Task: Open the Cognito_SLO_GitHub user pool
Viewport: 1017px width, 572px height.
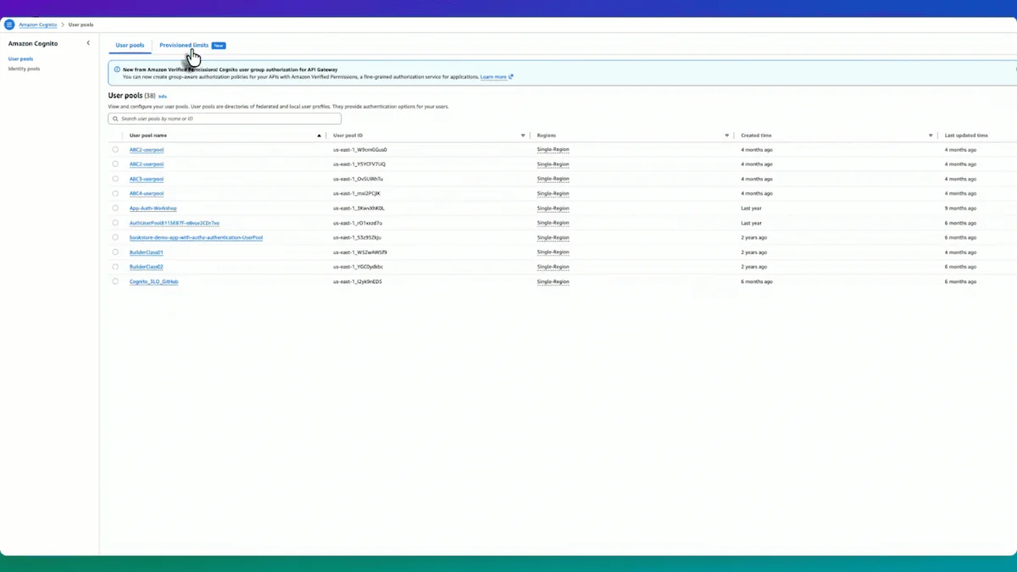Action: [x=154, y=281]
